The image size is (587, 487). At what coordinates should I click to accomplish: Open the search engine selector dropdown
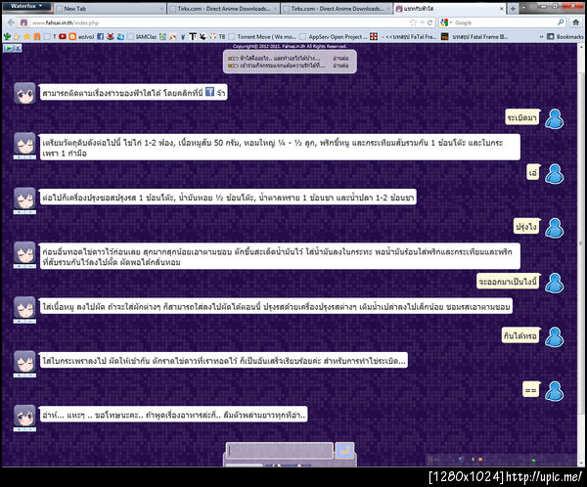pos(446,22)
